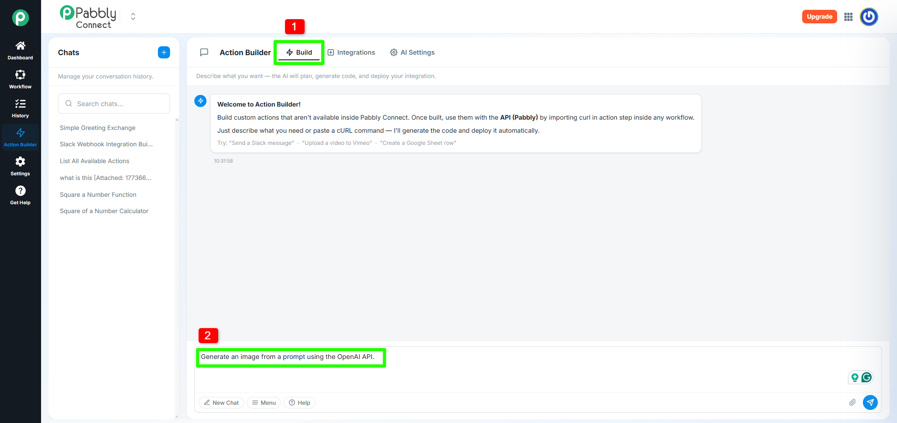Open the apps grid menu icon

click(848, 17)
